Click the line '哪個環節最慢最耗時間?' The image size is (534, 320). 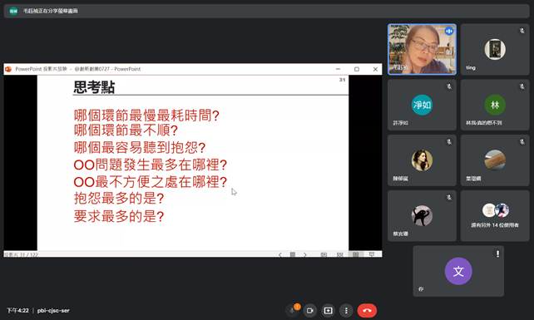click(x=146, y=116)
